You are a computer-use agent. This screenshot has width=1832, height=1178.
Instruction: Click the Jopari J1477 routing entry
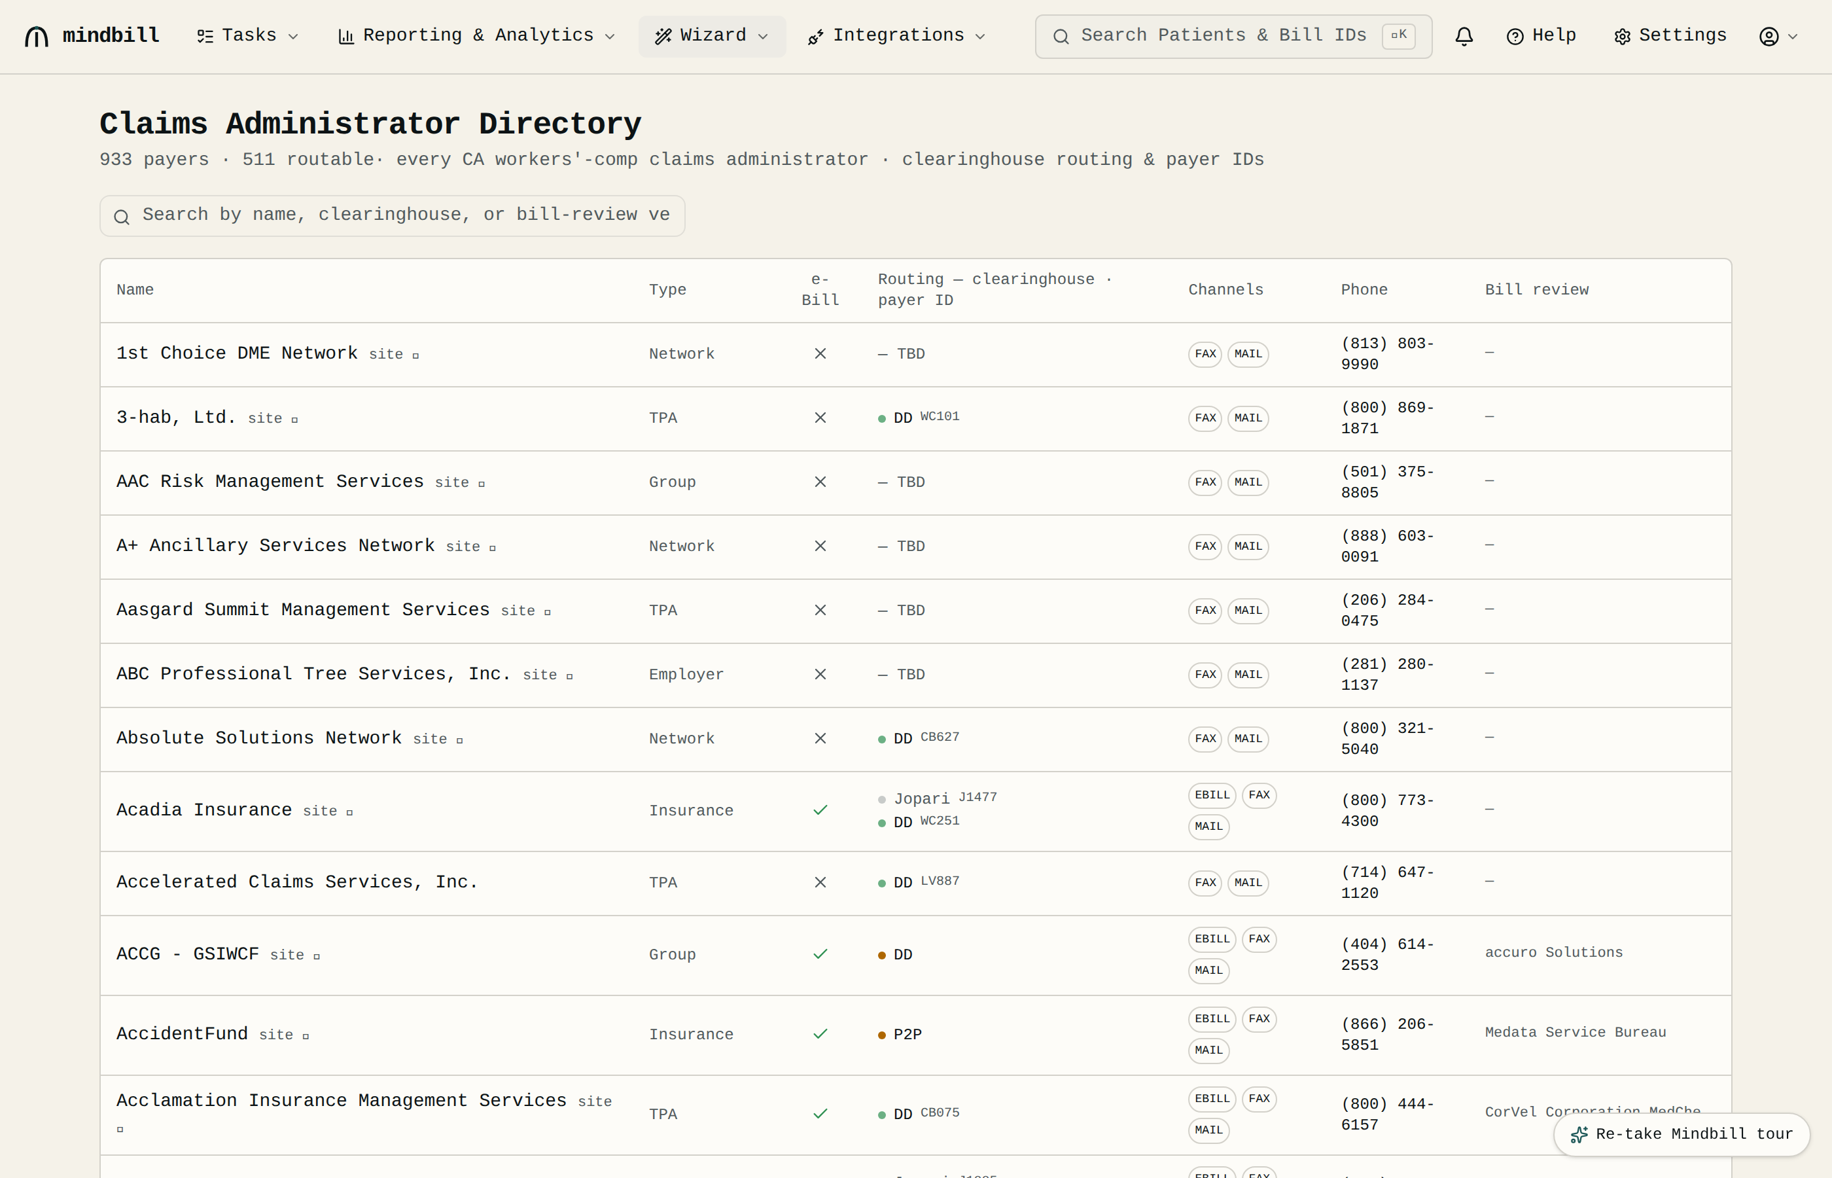[938, 798]
